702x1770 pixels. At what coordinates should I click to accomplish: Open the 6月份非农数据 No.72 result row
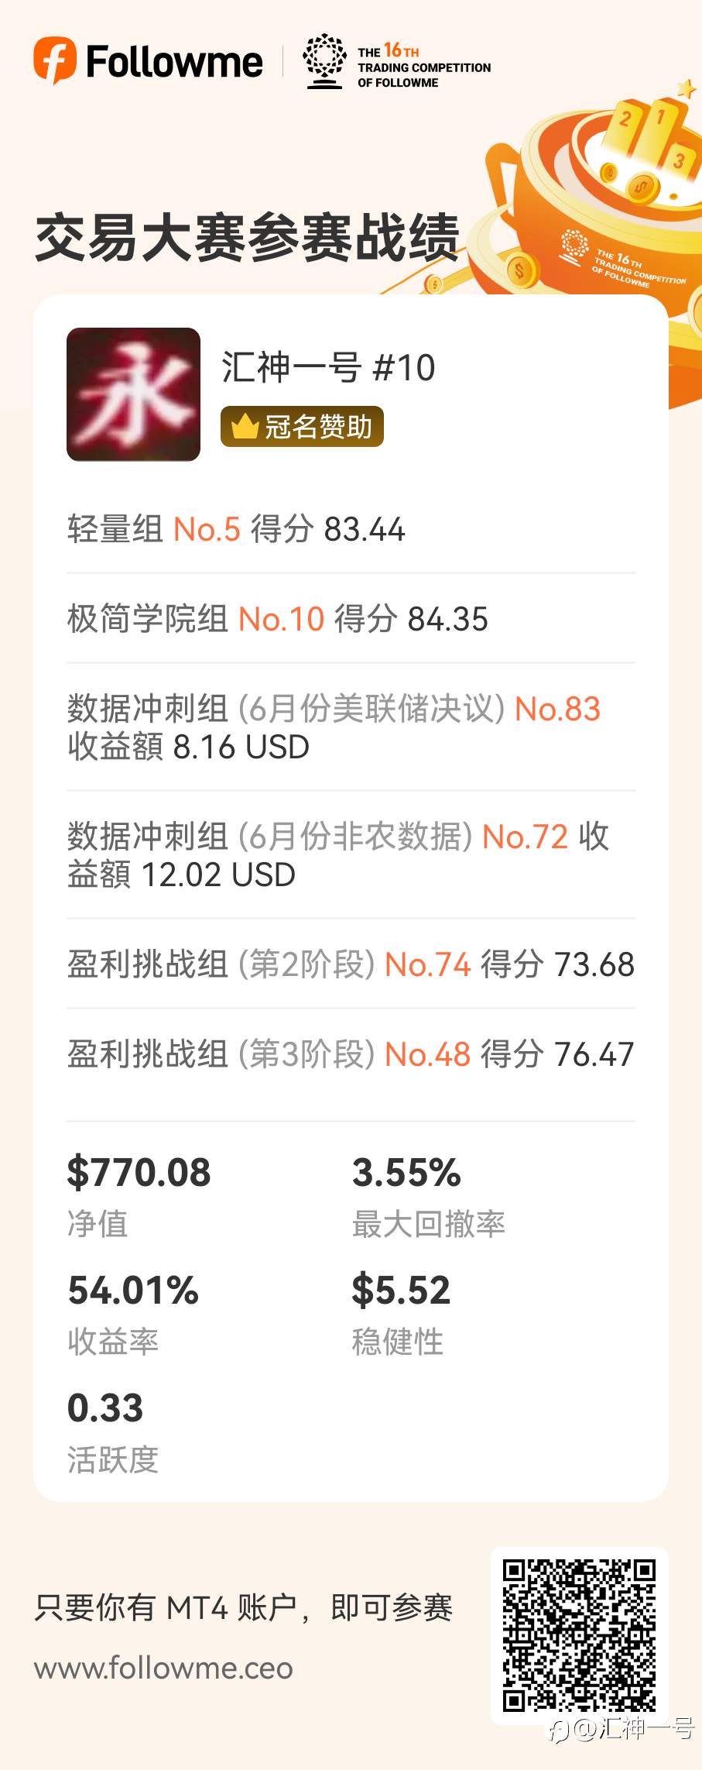(337, 855)
